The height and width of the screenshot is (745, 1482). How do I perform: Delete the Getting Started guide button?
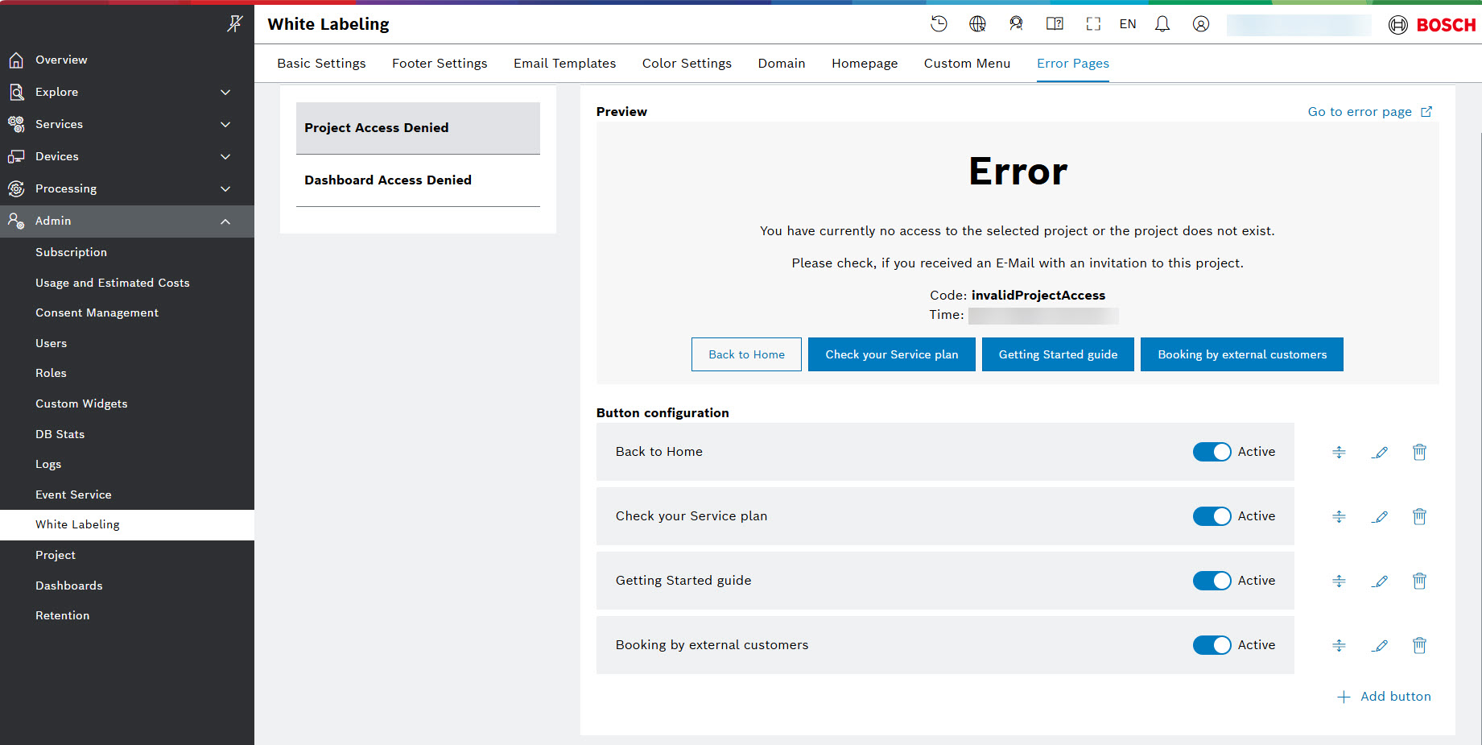click(1418, 581)
